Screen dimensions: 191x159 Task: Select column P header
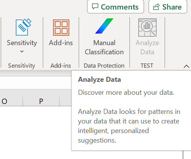pyautogui.click(x=41, y=101)
